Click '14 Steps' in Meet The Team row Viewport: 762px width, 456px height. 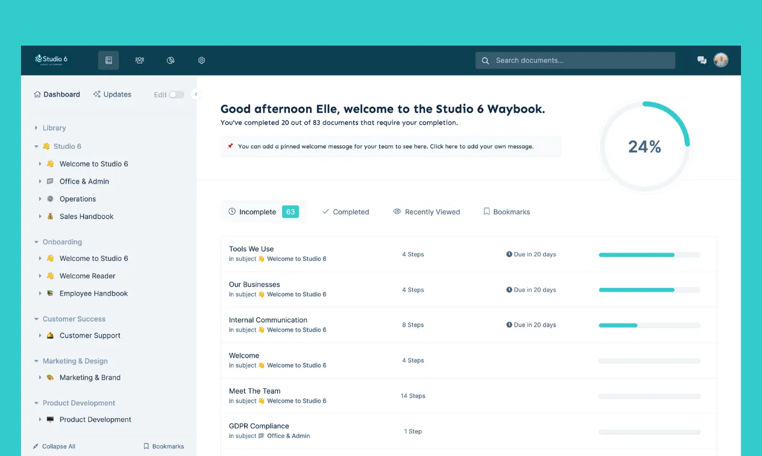413,396
